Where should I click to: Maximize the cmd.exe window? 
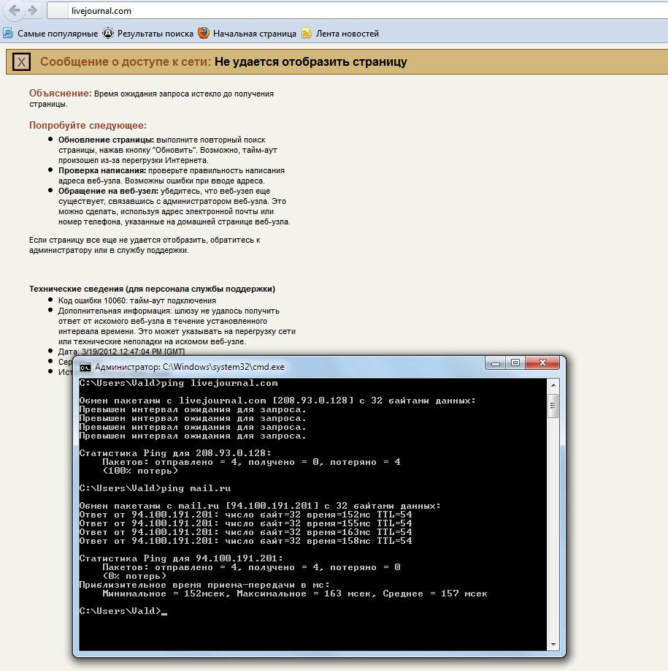click(515, 363)
